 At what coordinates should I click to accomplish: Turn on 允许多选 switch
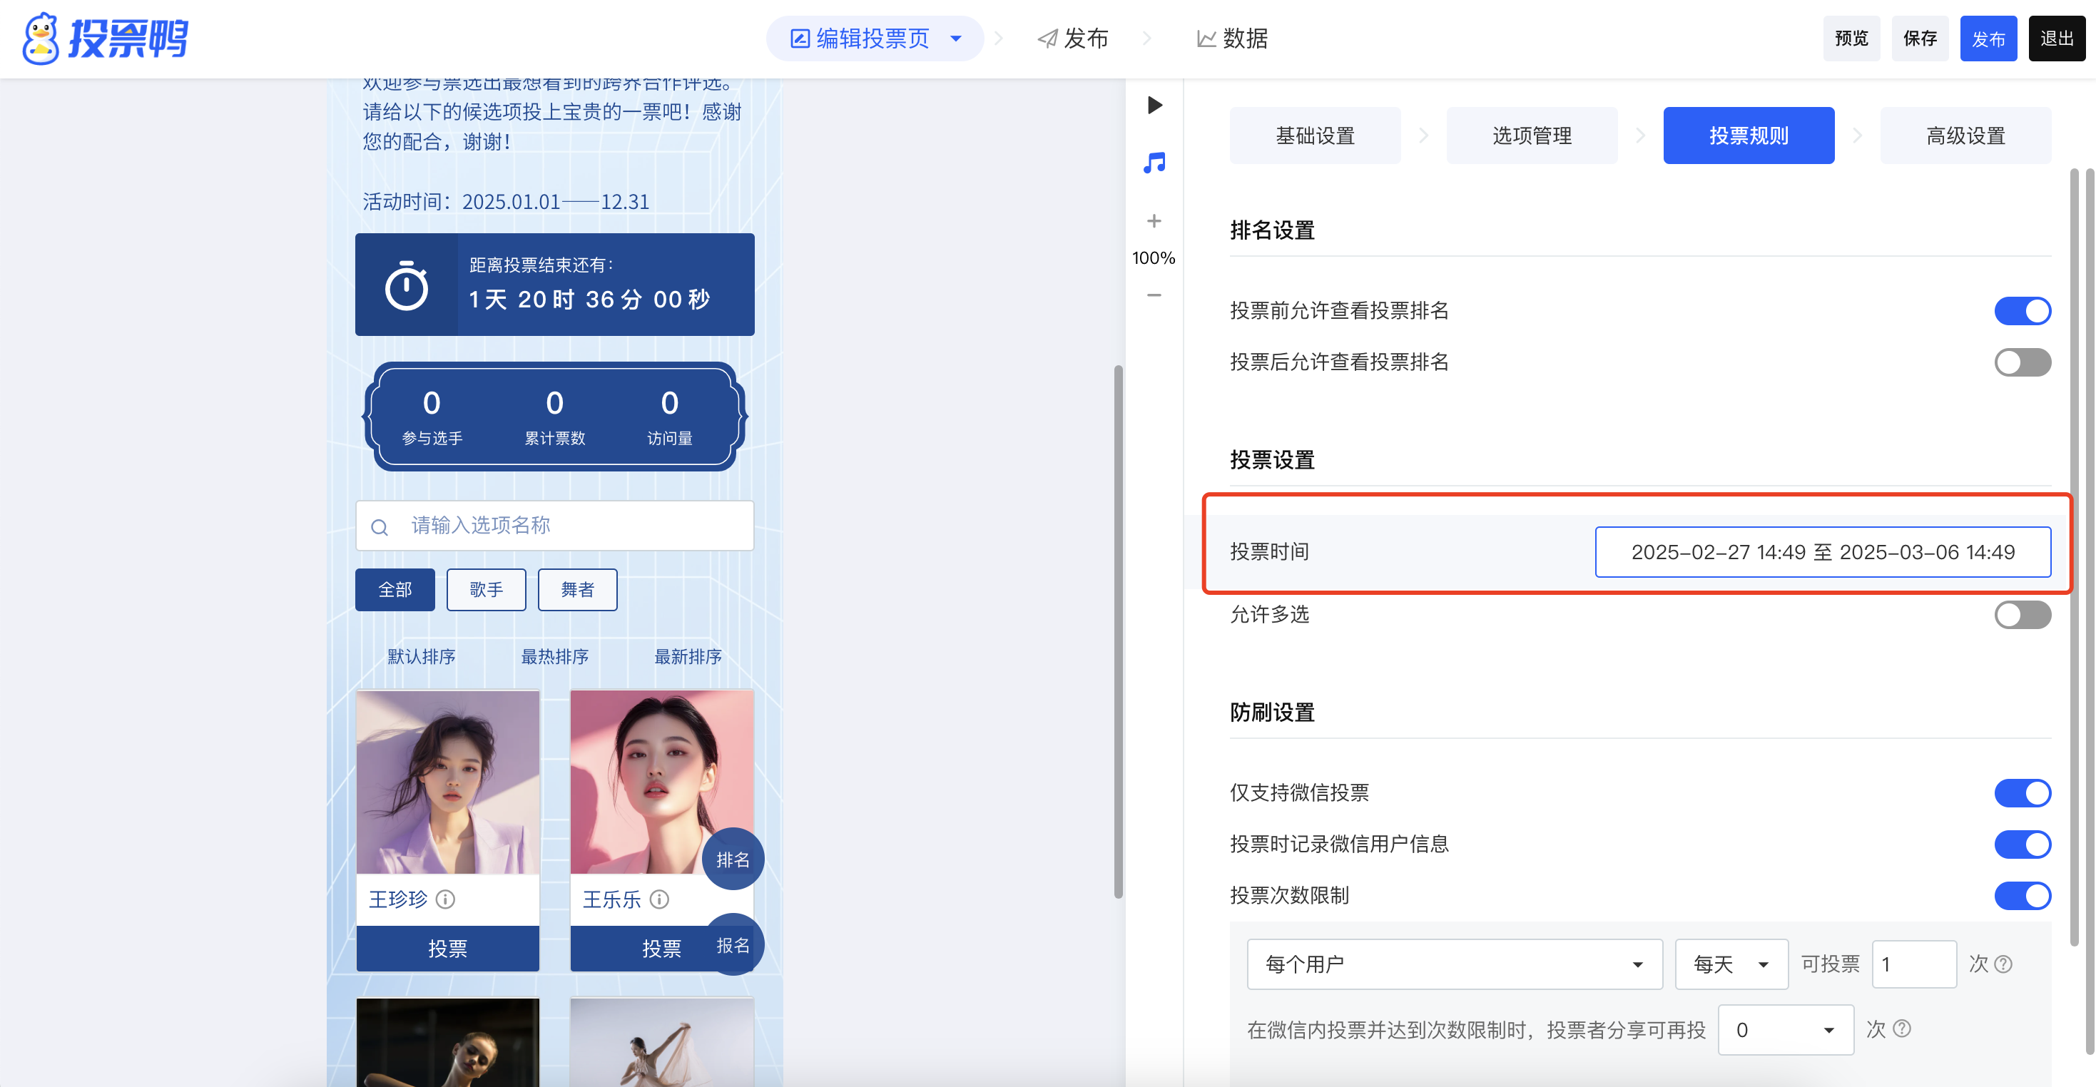pos(2022,614)
